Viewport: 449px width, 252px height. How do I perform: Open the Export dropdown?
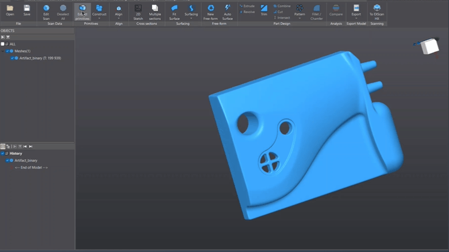pyautogui.click(x=356, y=18)
